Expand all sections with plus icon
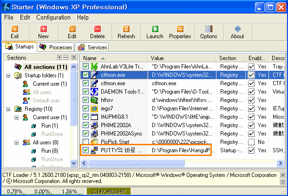 pyautogui.click(x=59, y=57)
